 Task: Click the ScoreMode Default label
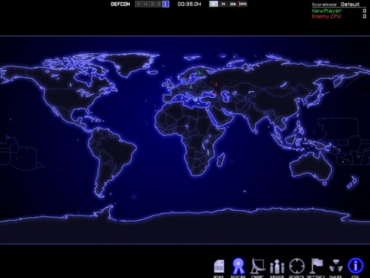coord(336,5)
